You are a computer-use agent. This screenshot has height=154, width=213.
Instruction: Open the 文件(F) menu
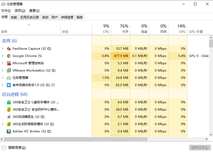tap(6, 11)
